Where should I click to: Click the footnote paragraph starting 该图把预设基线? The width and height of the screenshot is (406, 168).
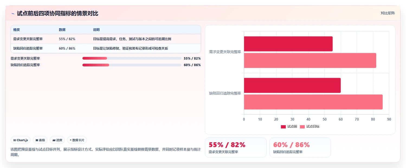pyautogui.click(x=105, y=152)
